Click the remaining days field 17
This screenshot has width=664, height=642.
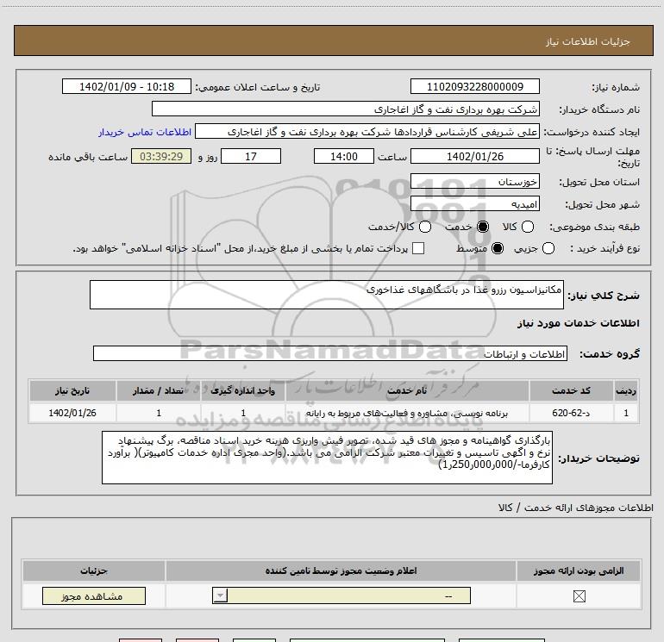(251, 156)
